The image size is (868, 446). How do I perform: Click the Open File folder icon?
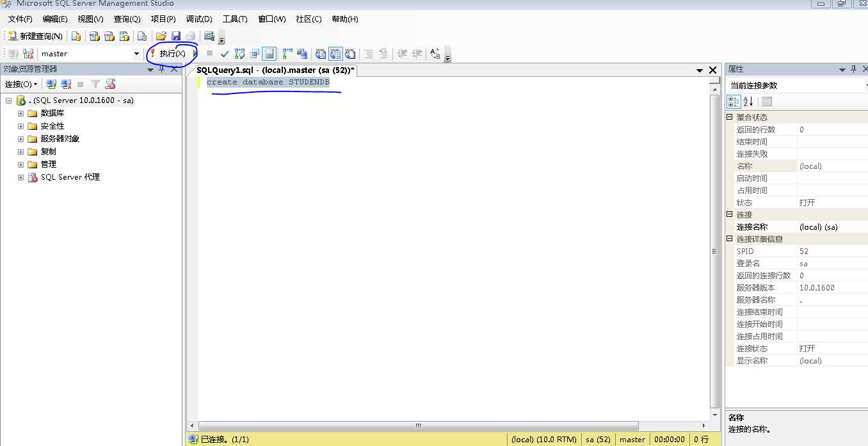[x=161, y=36]
